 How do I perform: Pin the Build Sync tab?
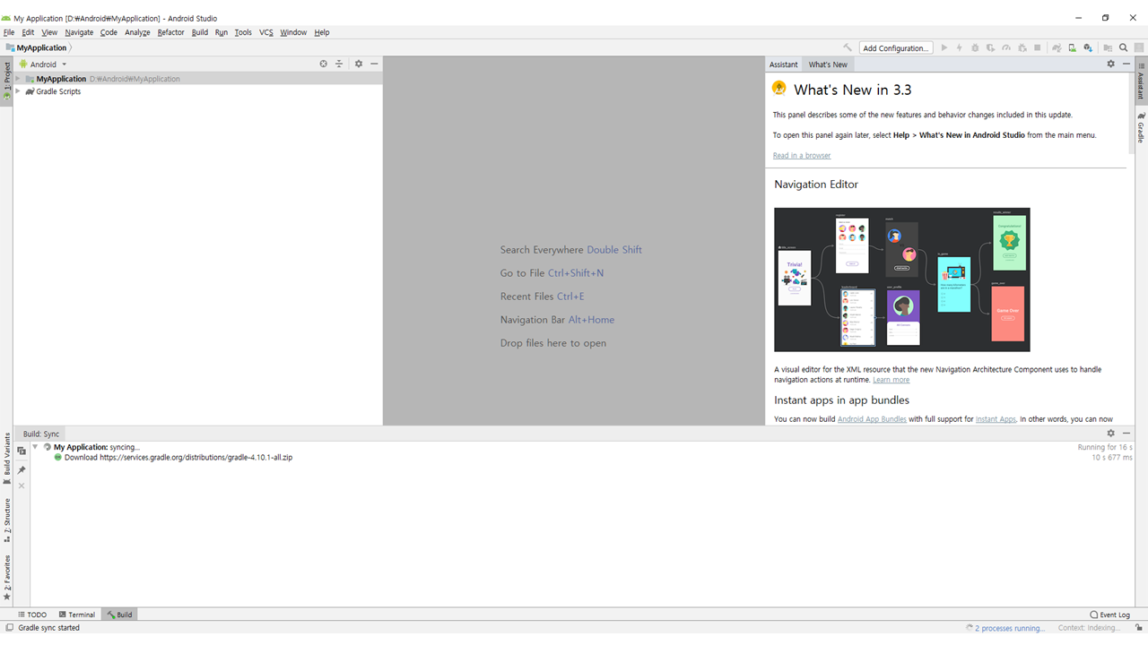[22, 469]
